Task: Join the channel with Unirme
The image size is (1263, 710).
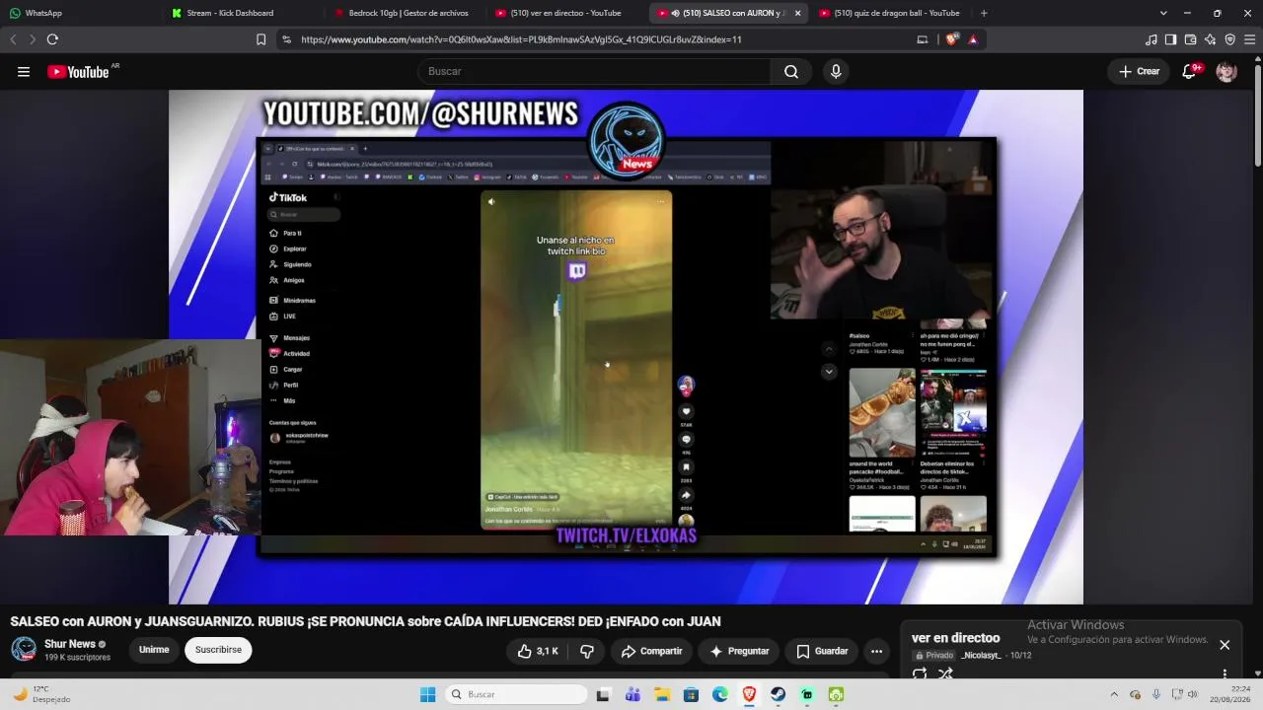Action: [x=154, y=650]
